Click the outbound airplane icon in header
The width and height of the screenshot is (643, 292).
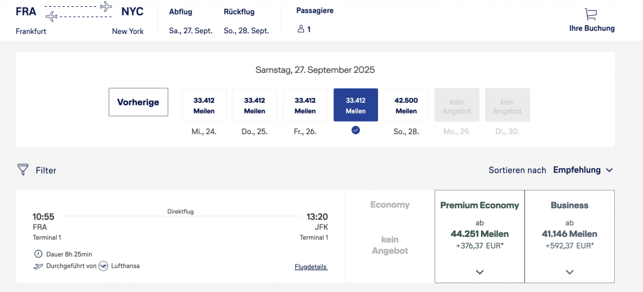[x=105, y=7]
